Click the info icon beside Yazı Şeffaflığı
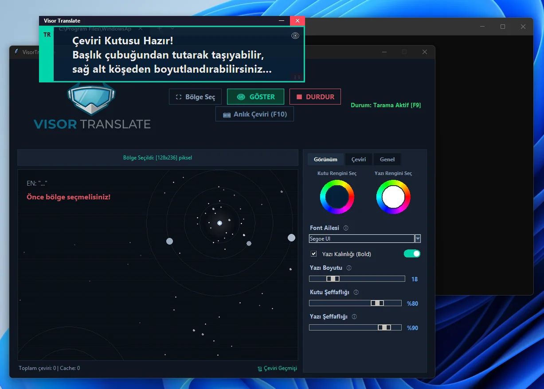Image resolution: width=544 pixels, height=389 pixels. click(354, 316)
